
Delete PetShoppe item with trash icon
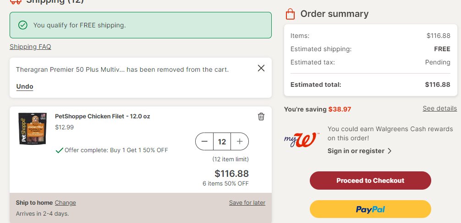pos(261,117)
